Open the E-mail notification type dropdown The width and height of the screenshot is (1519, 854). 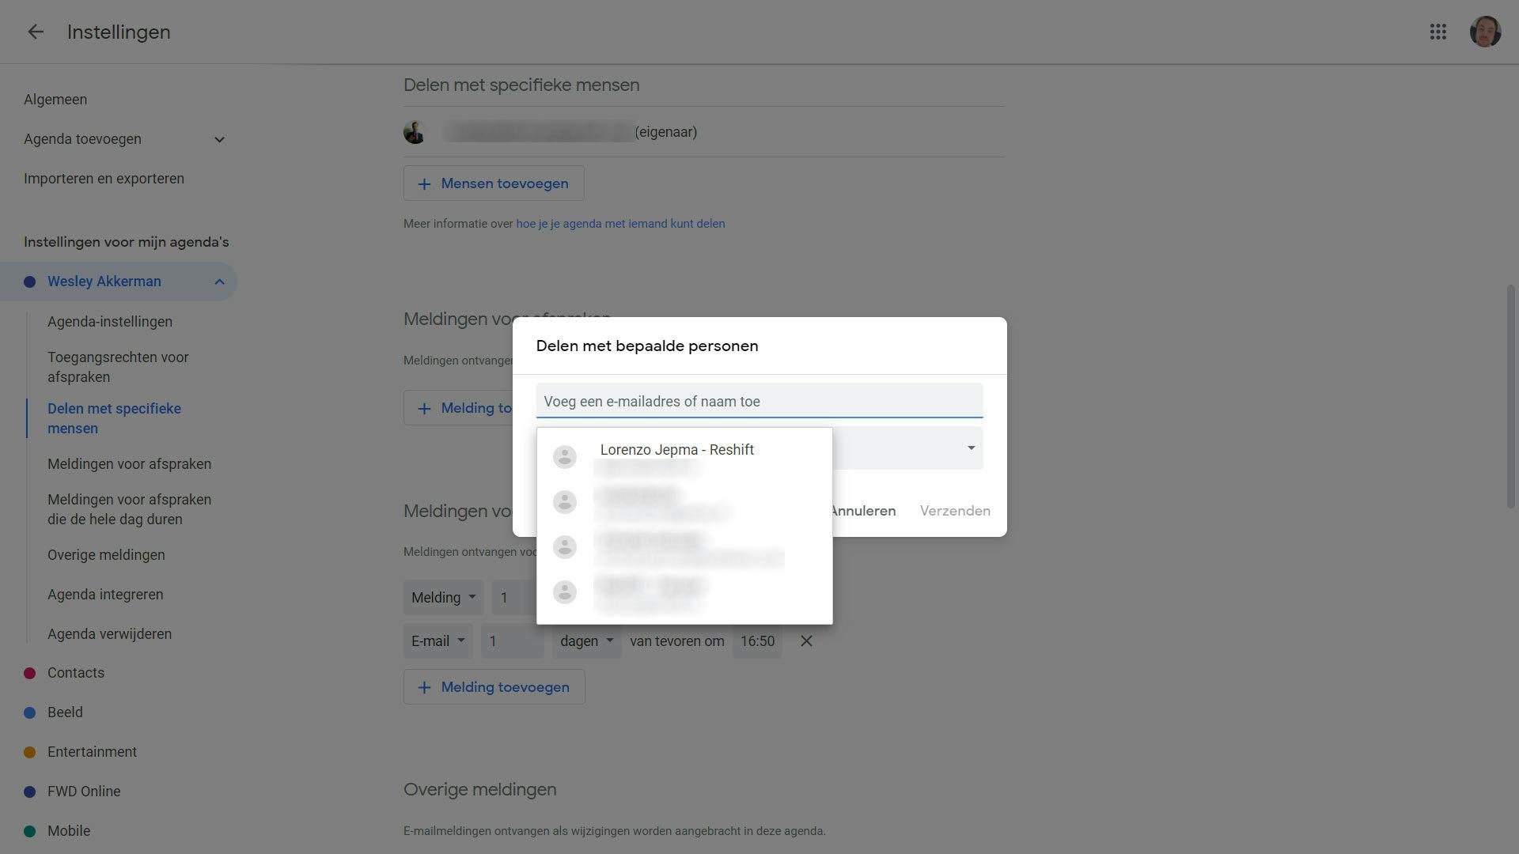pyautogui.click(x=438, y=641)
